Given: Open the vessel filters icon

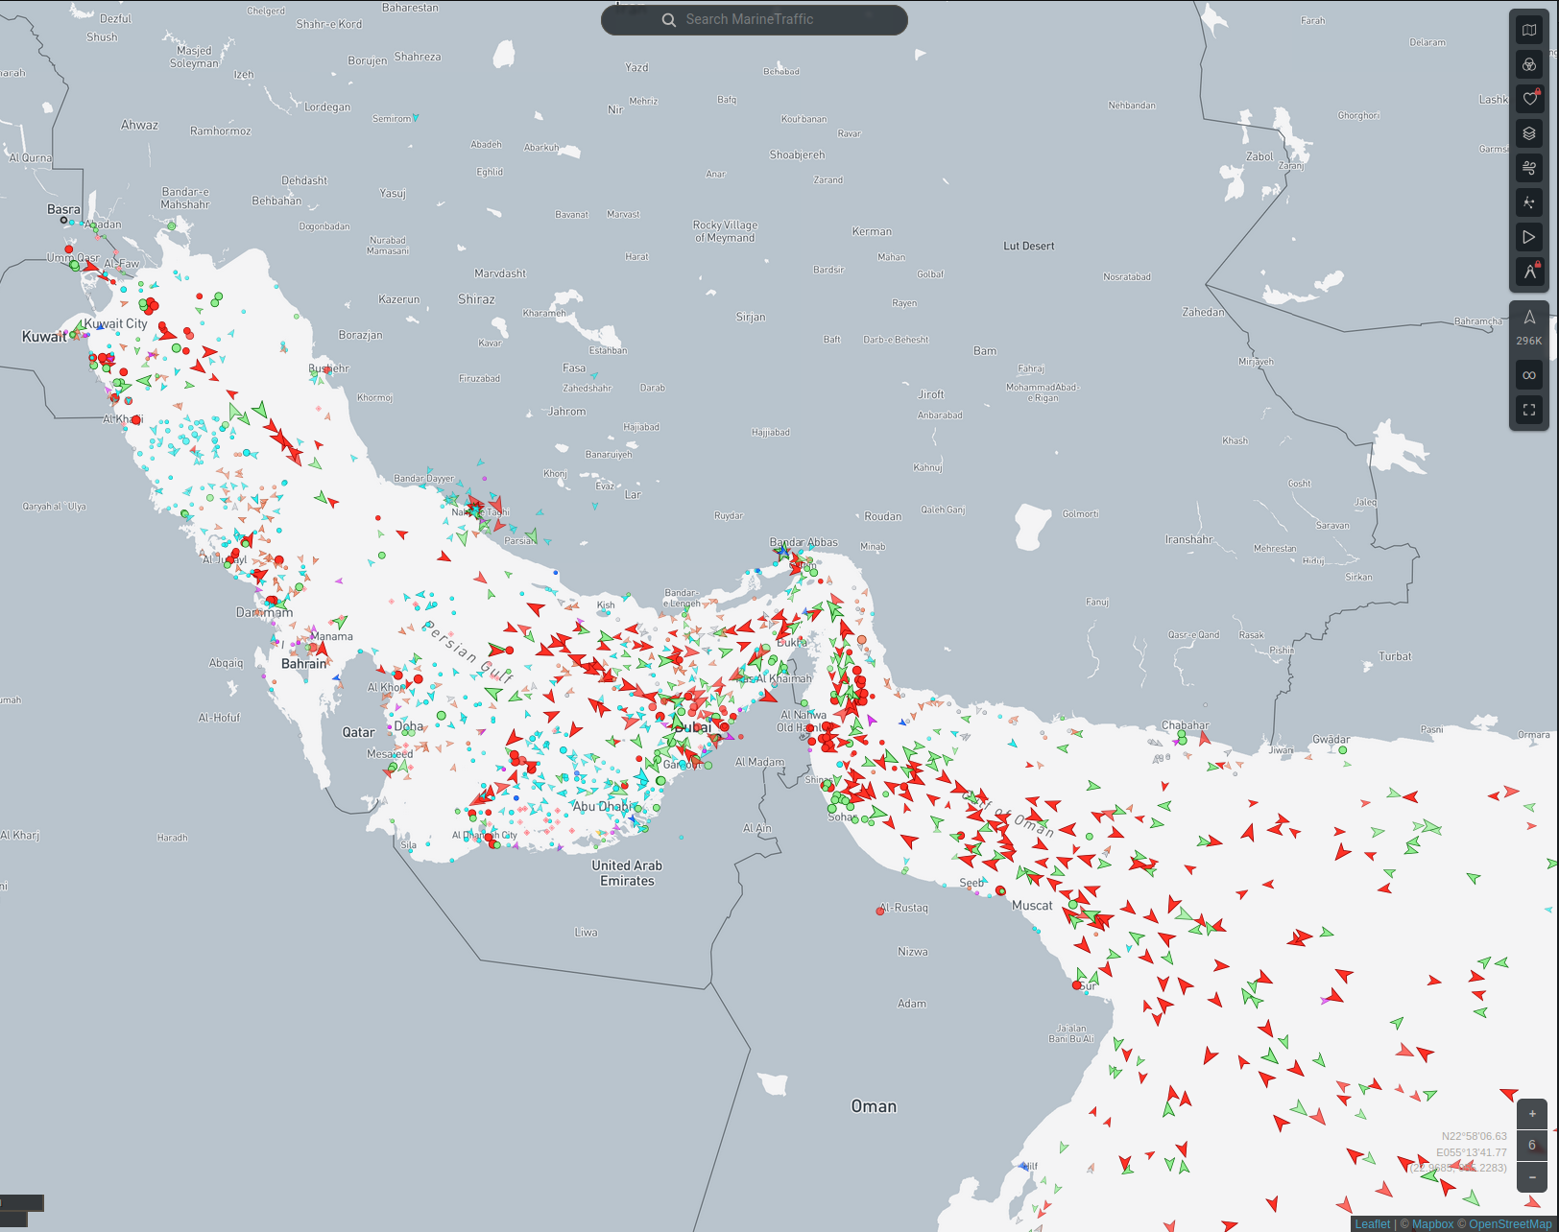Looking at the screenshot, I should coord(1529,64).
